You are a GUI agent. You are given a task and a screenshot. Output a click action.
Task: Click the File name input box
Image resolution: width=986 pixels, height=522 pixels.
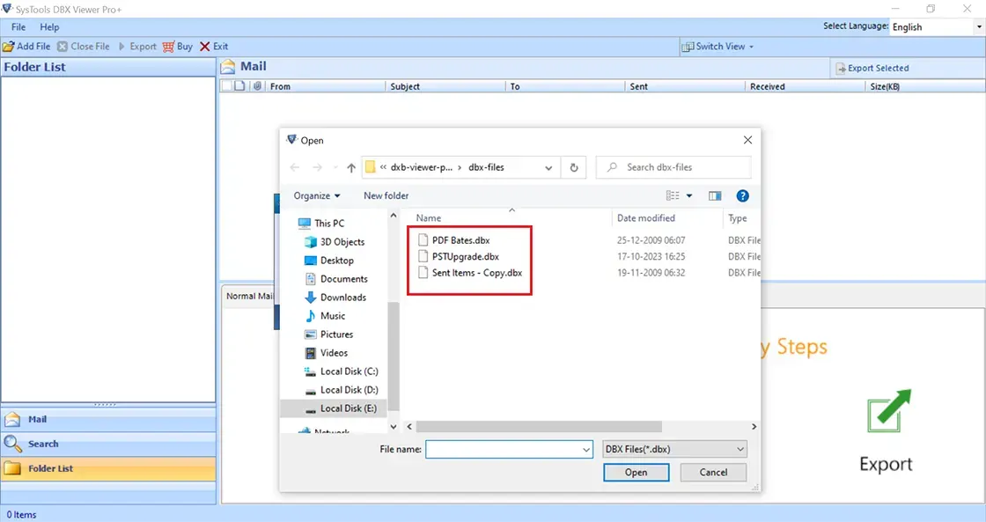point(503,449)
